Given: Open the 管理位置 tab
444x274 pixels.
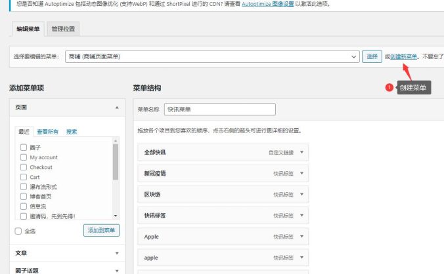Looking at the screenshot, I should (63, 29).
